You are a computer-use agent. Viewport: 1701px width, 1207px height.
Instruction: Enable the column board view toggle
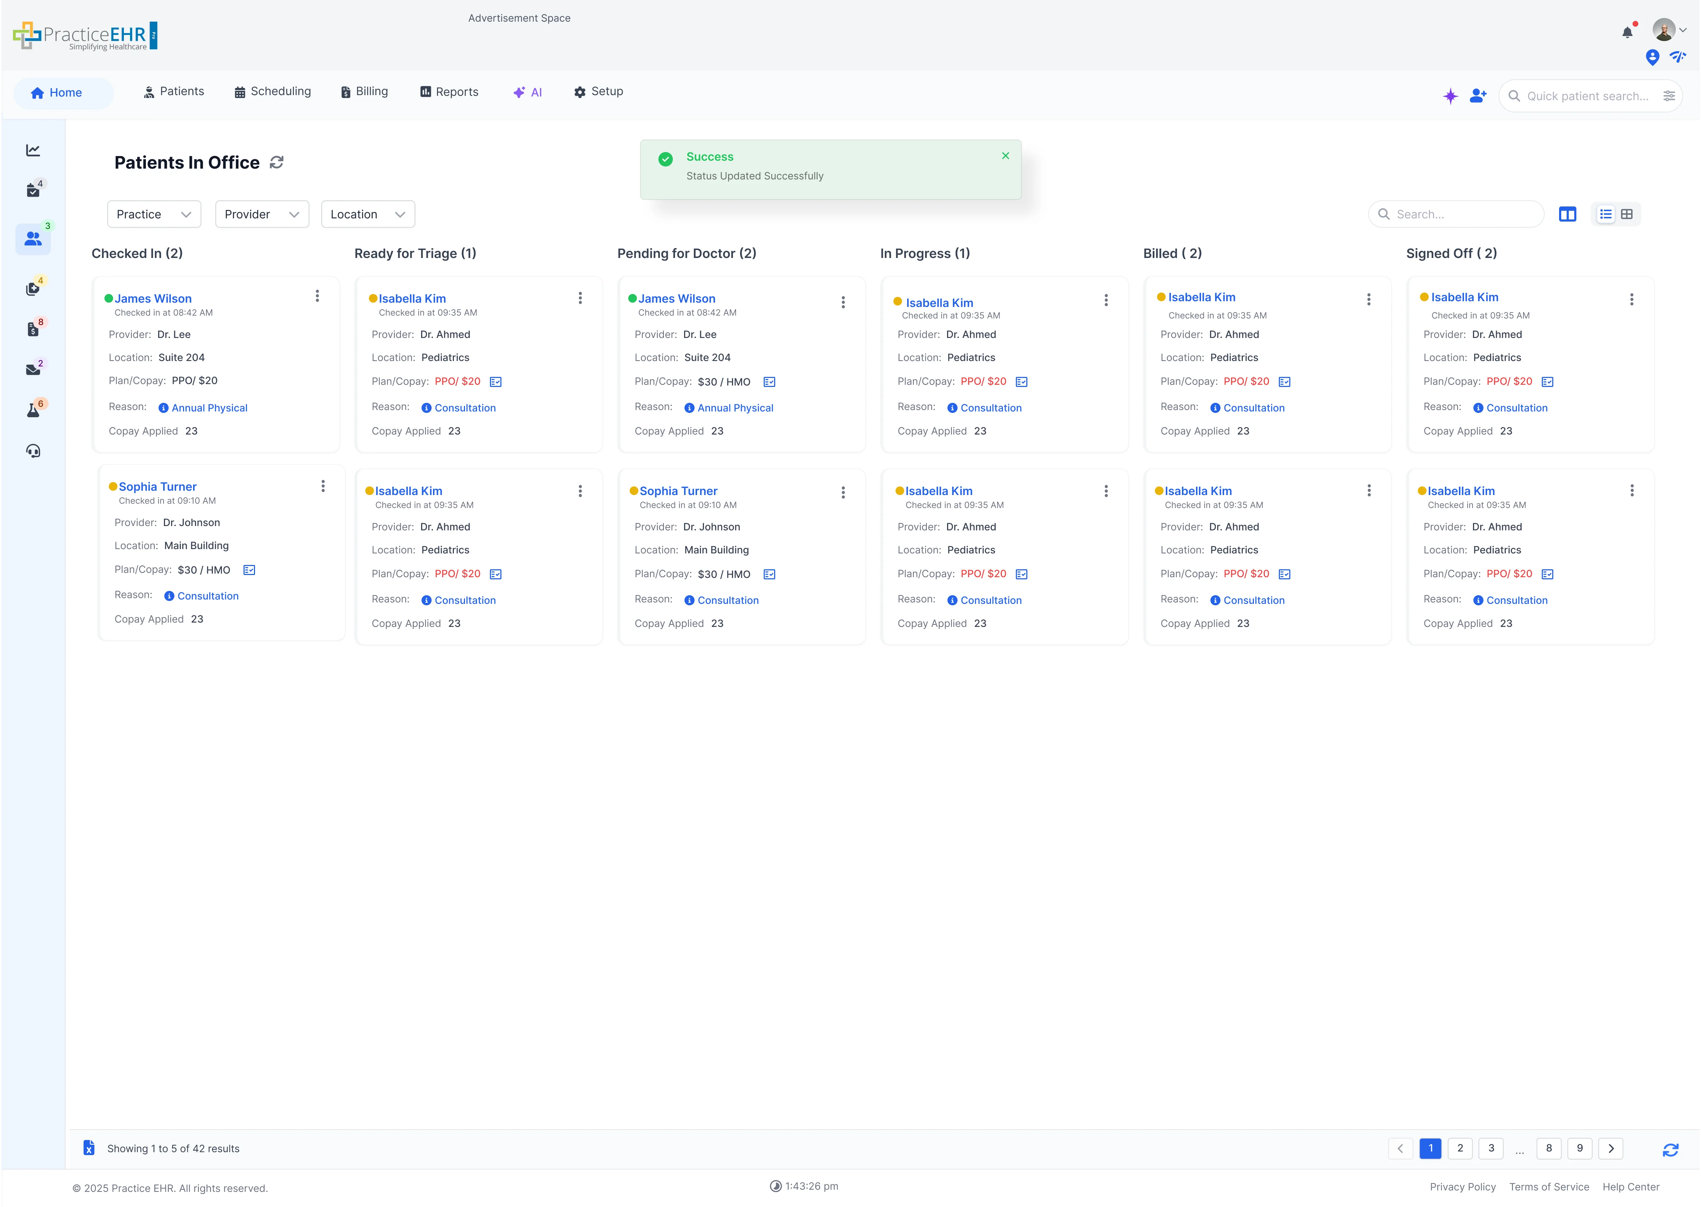1568,214
